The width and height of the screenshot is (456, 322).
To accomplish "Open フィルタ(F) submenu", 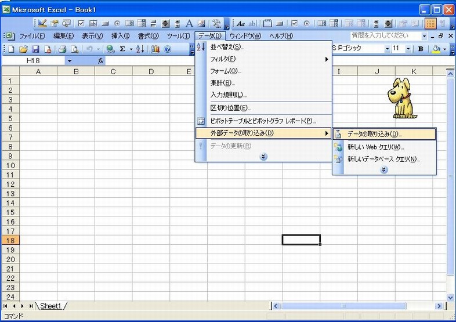I will click(x=264, y=59).
